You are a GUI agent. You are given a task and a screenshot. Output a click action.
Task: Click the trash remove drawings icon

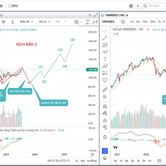tap(105, 137)
